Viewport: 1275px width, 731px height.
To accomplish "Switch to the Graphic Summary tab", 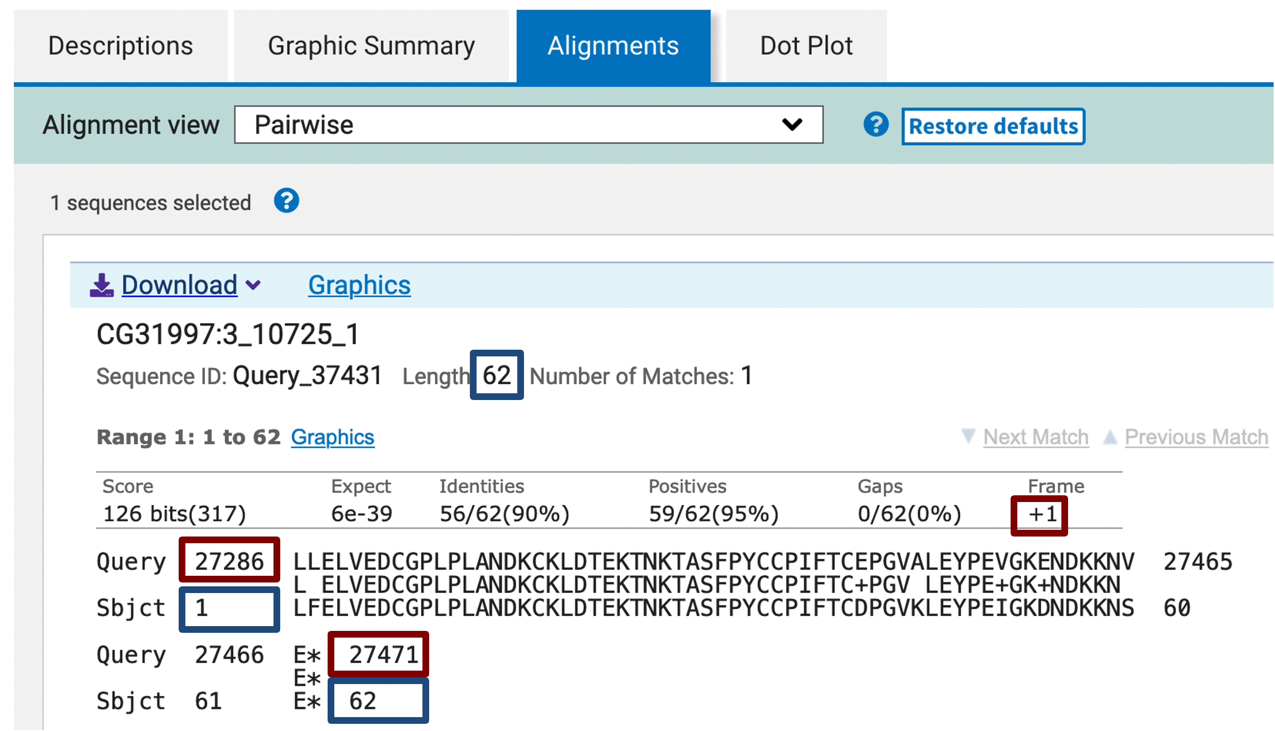I will click(371, 46).
